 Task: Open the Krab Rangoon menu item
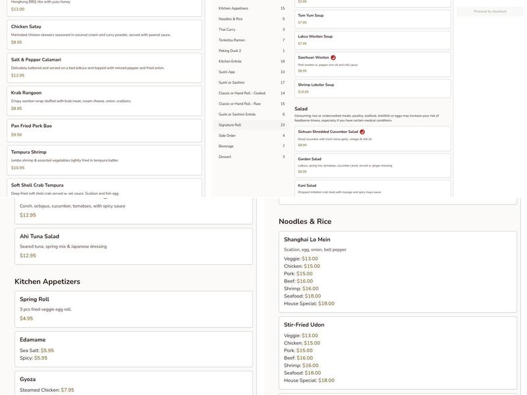104,100
